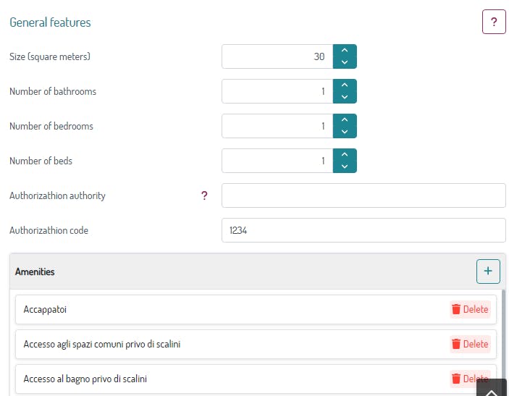Add a new amenity with plus icon
The height and width of the screenshot is (396, 509).
[x=487, y=271]
